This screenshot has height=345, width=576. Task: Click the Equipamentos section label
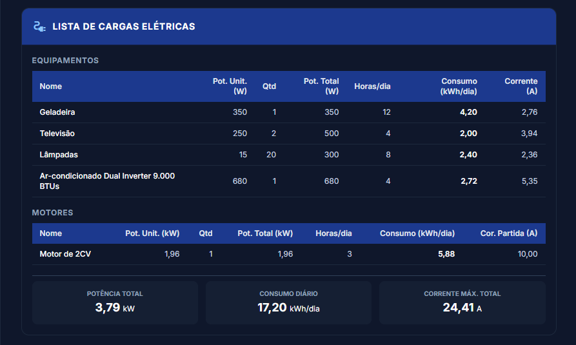click(65, 61)
